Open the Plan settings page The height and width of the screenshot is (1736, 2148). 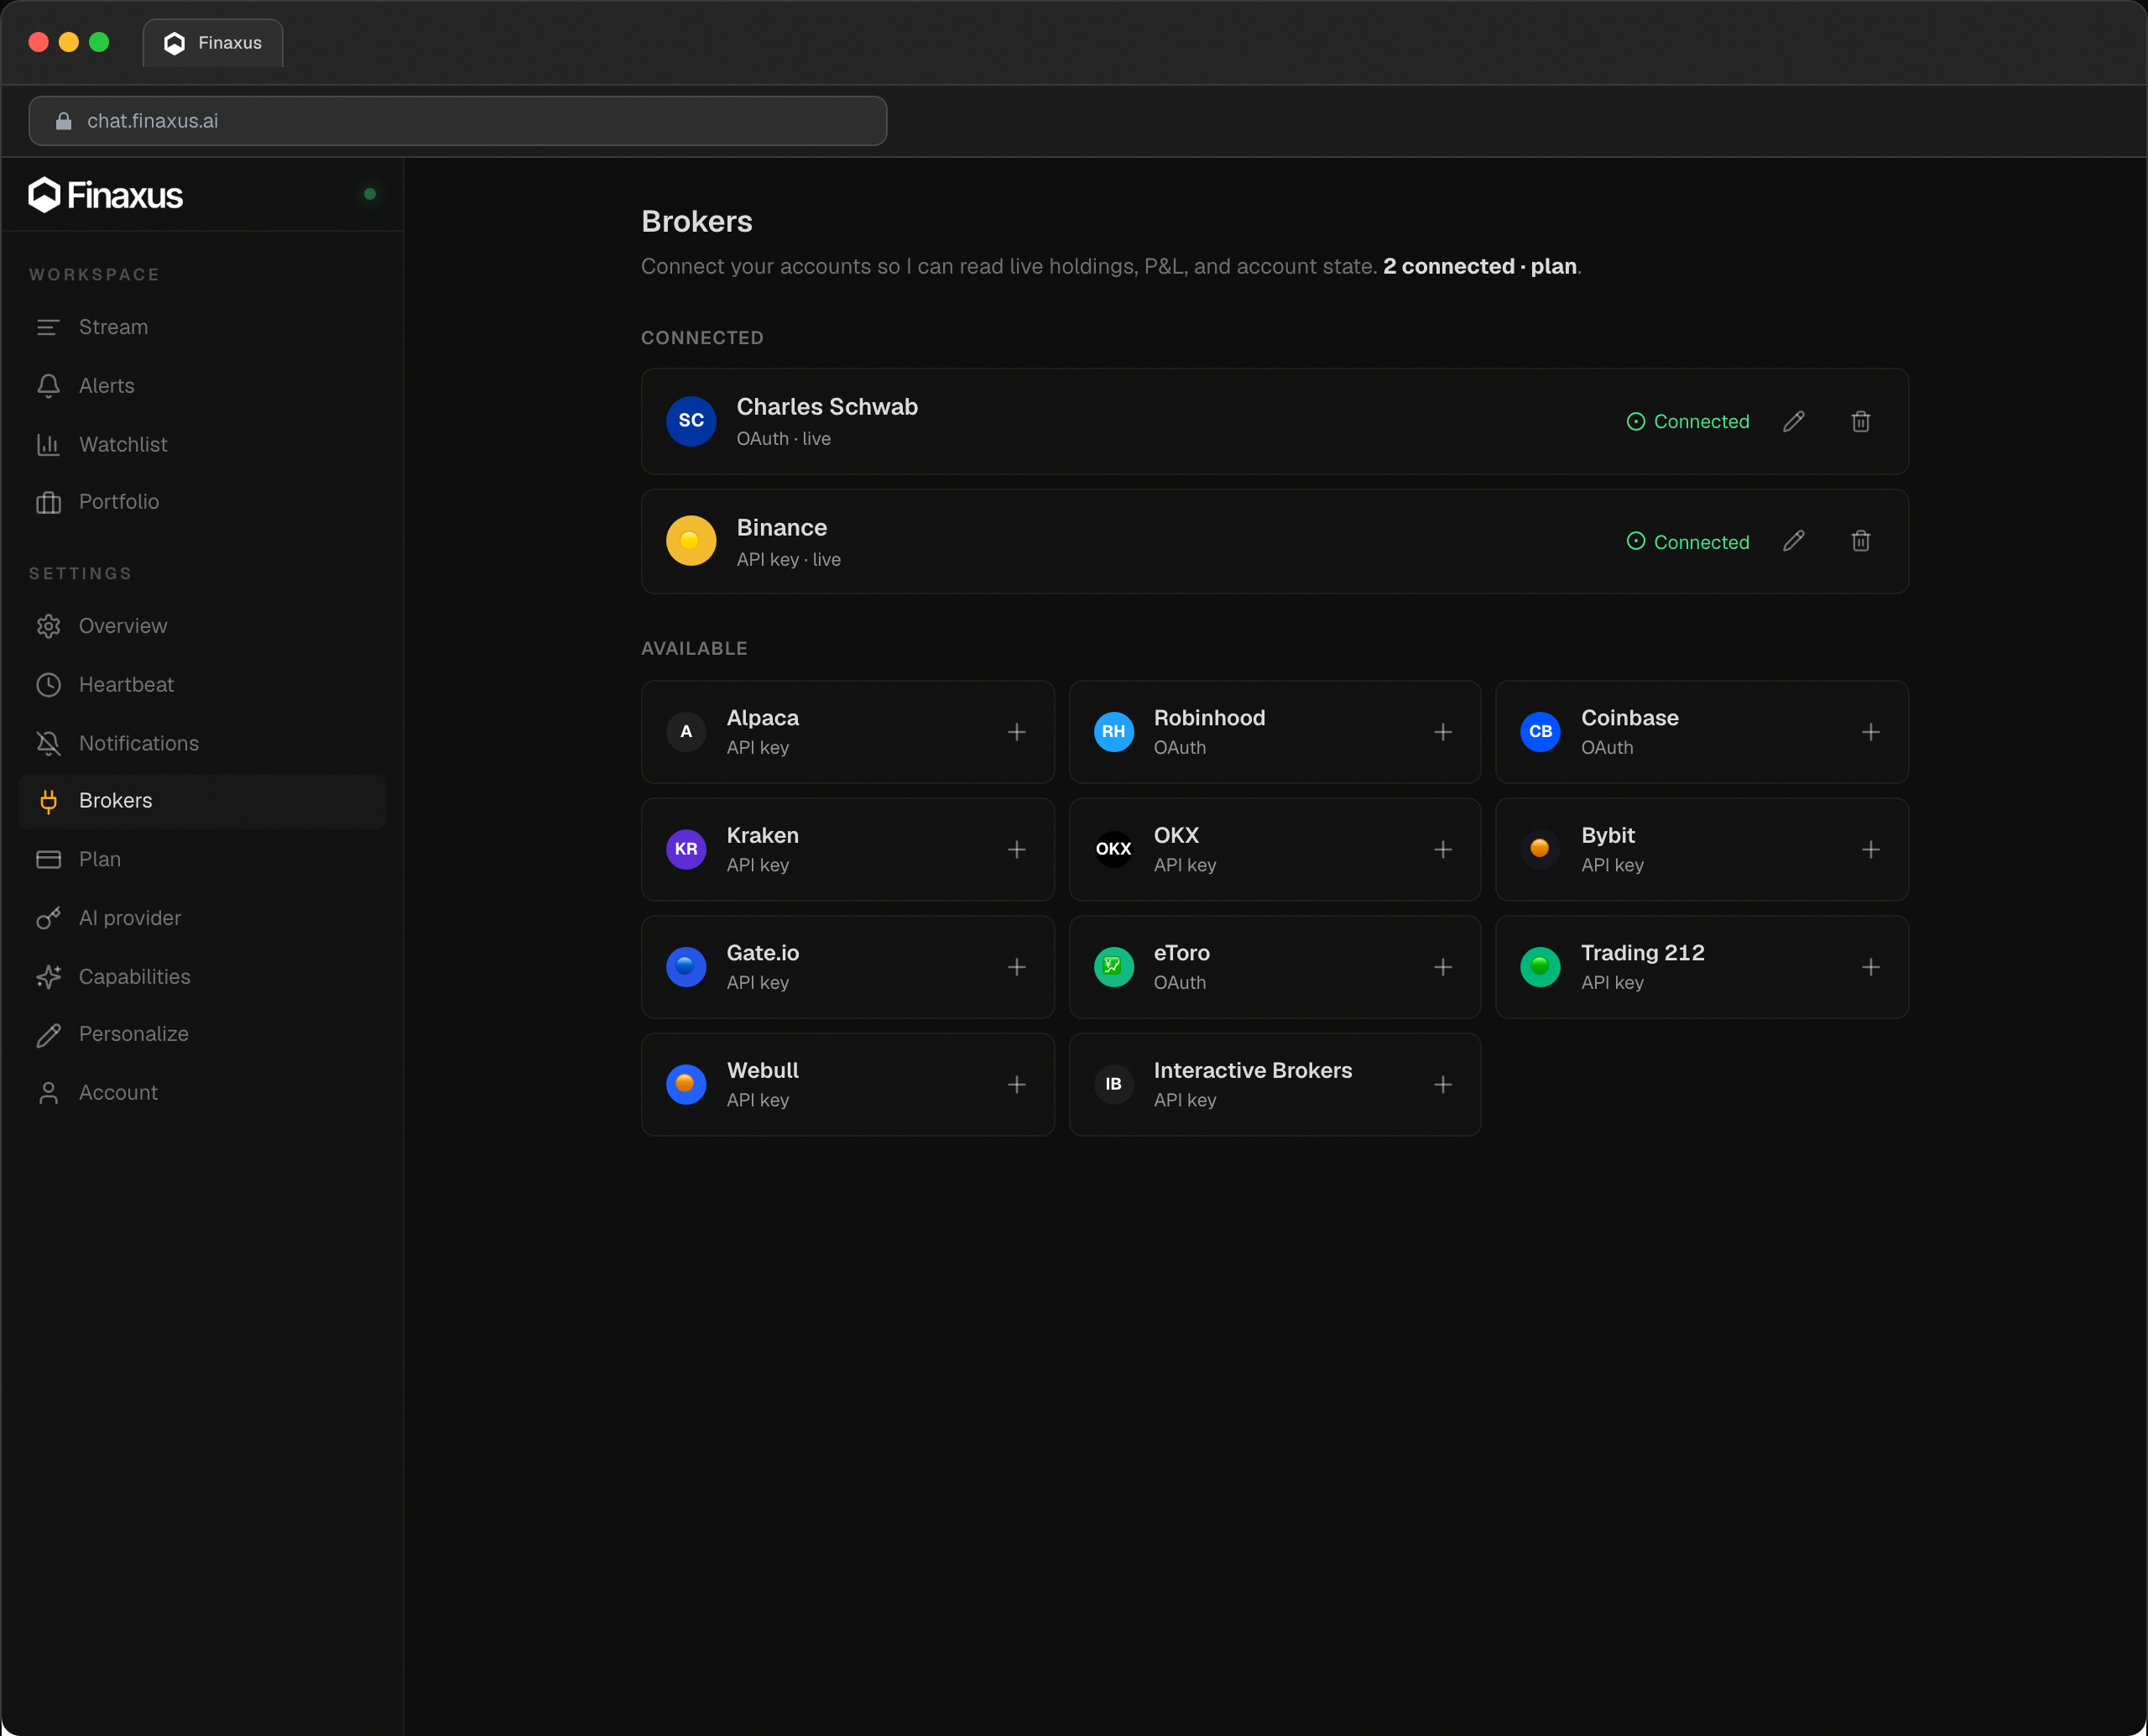point(202,859)
